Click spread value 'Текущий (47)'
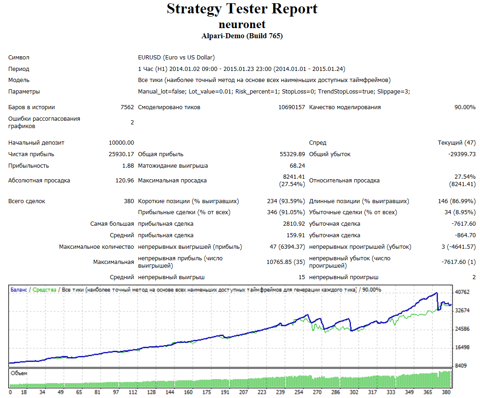The width and height of the screenshot is (480, 398). click(457, 143)
